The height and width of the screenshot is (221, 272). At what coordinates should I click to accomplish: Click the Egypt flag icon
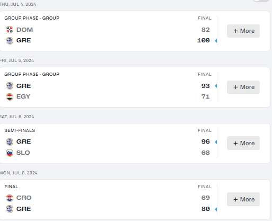(x=10, y=96)
